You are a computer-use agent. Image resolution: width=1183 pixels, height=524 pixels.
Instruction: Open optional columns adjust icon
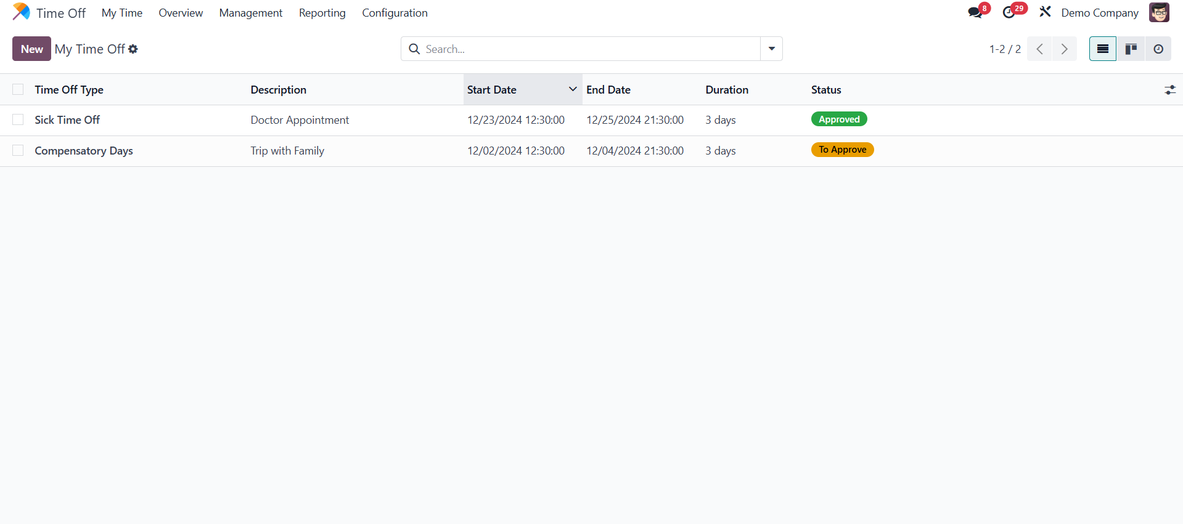point(1170,90)
